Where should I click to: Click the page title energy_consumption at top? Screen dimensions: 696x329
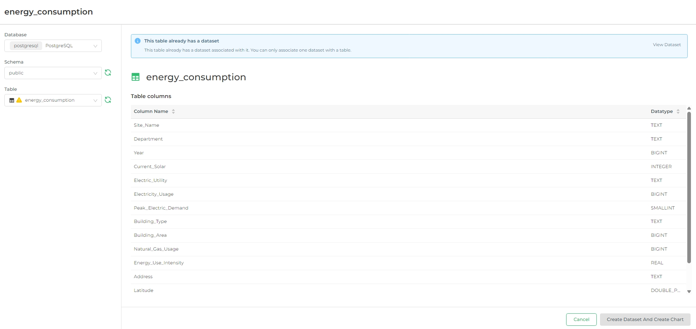pos(49,12)
